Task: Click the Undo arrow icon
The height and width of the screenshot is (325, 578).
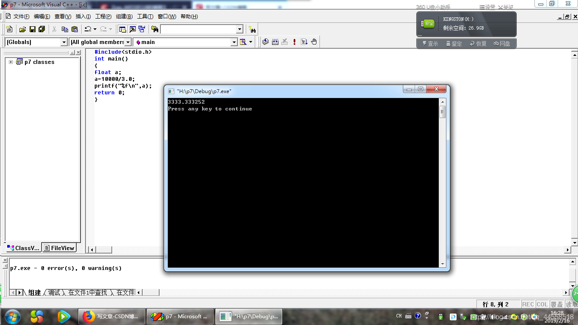Action: pyautogui.click(x=88, y=29)
